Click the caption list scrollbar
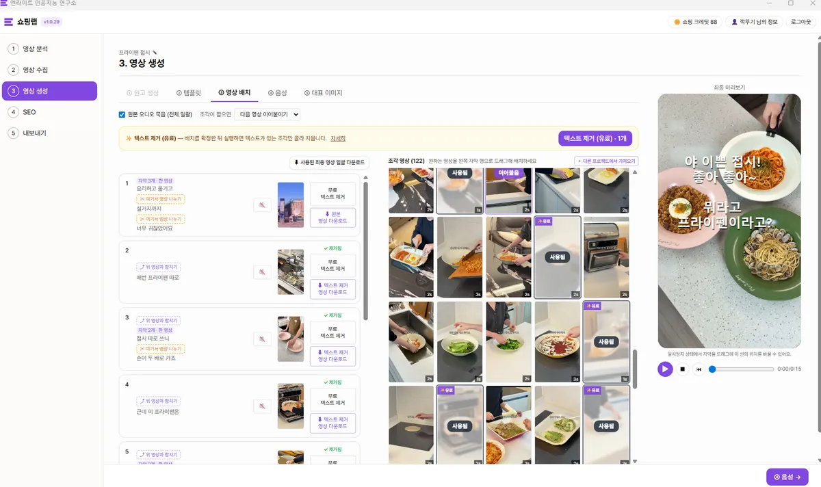Image resolution: width=821 pixels, height=487 pixels. pyautogui.click(x=365, y=251)
